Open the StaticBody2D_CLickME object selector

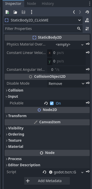pos(43,20)
